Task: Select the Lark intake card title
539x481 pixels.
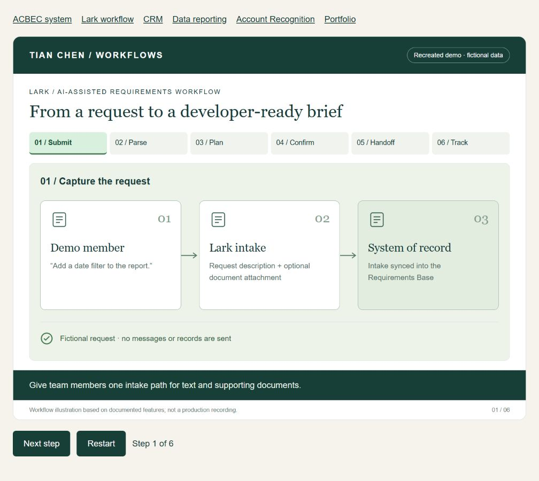Action: [x=237, y=248]
